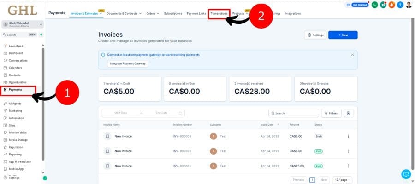Open the chat support widget

(406, 174)
